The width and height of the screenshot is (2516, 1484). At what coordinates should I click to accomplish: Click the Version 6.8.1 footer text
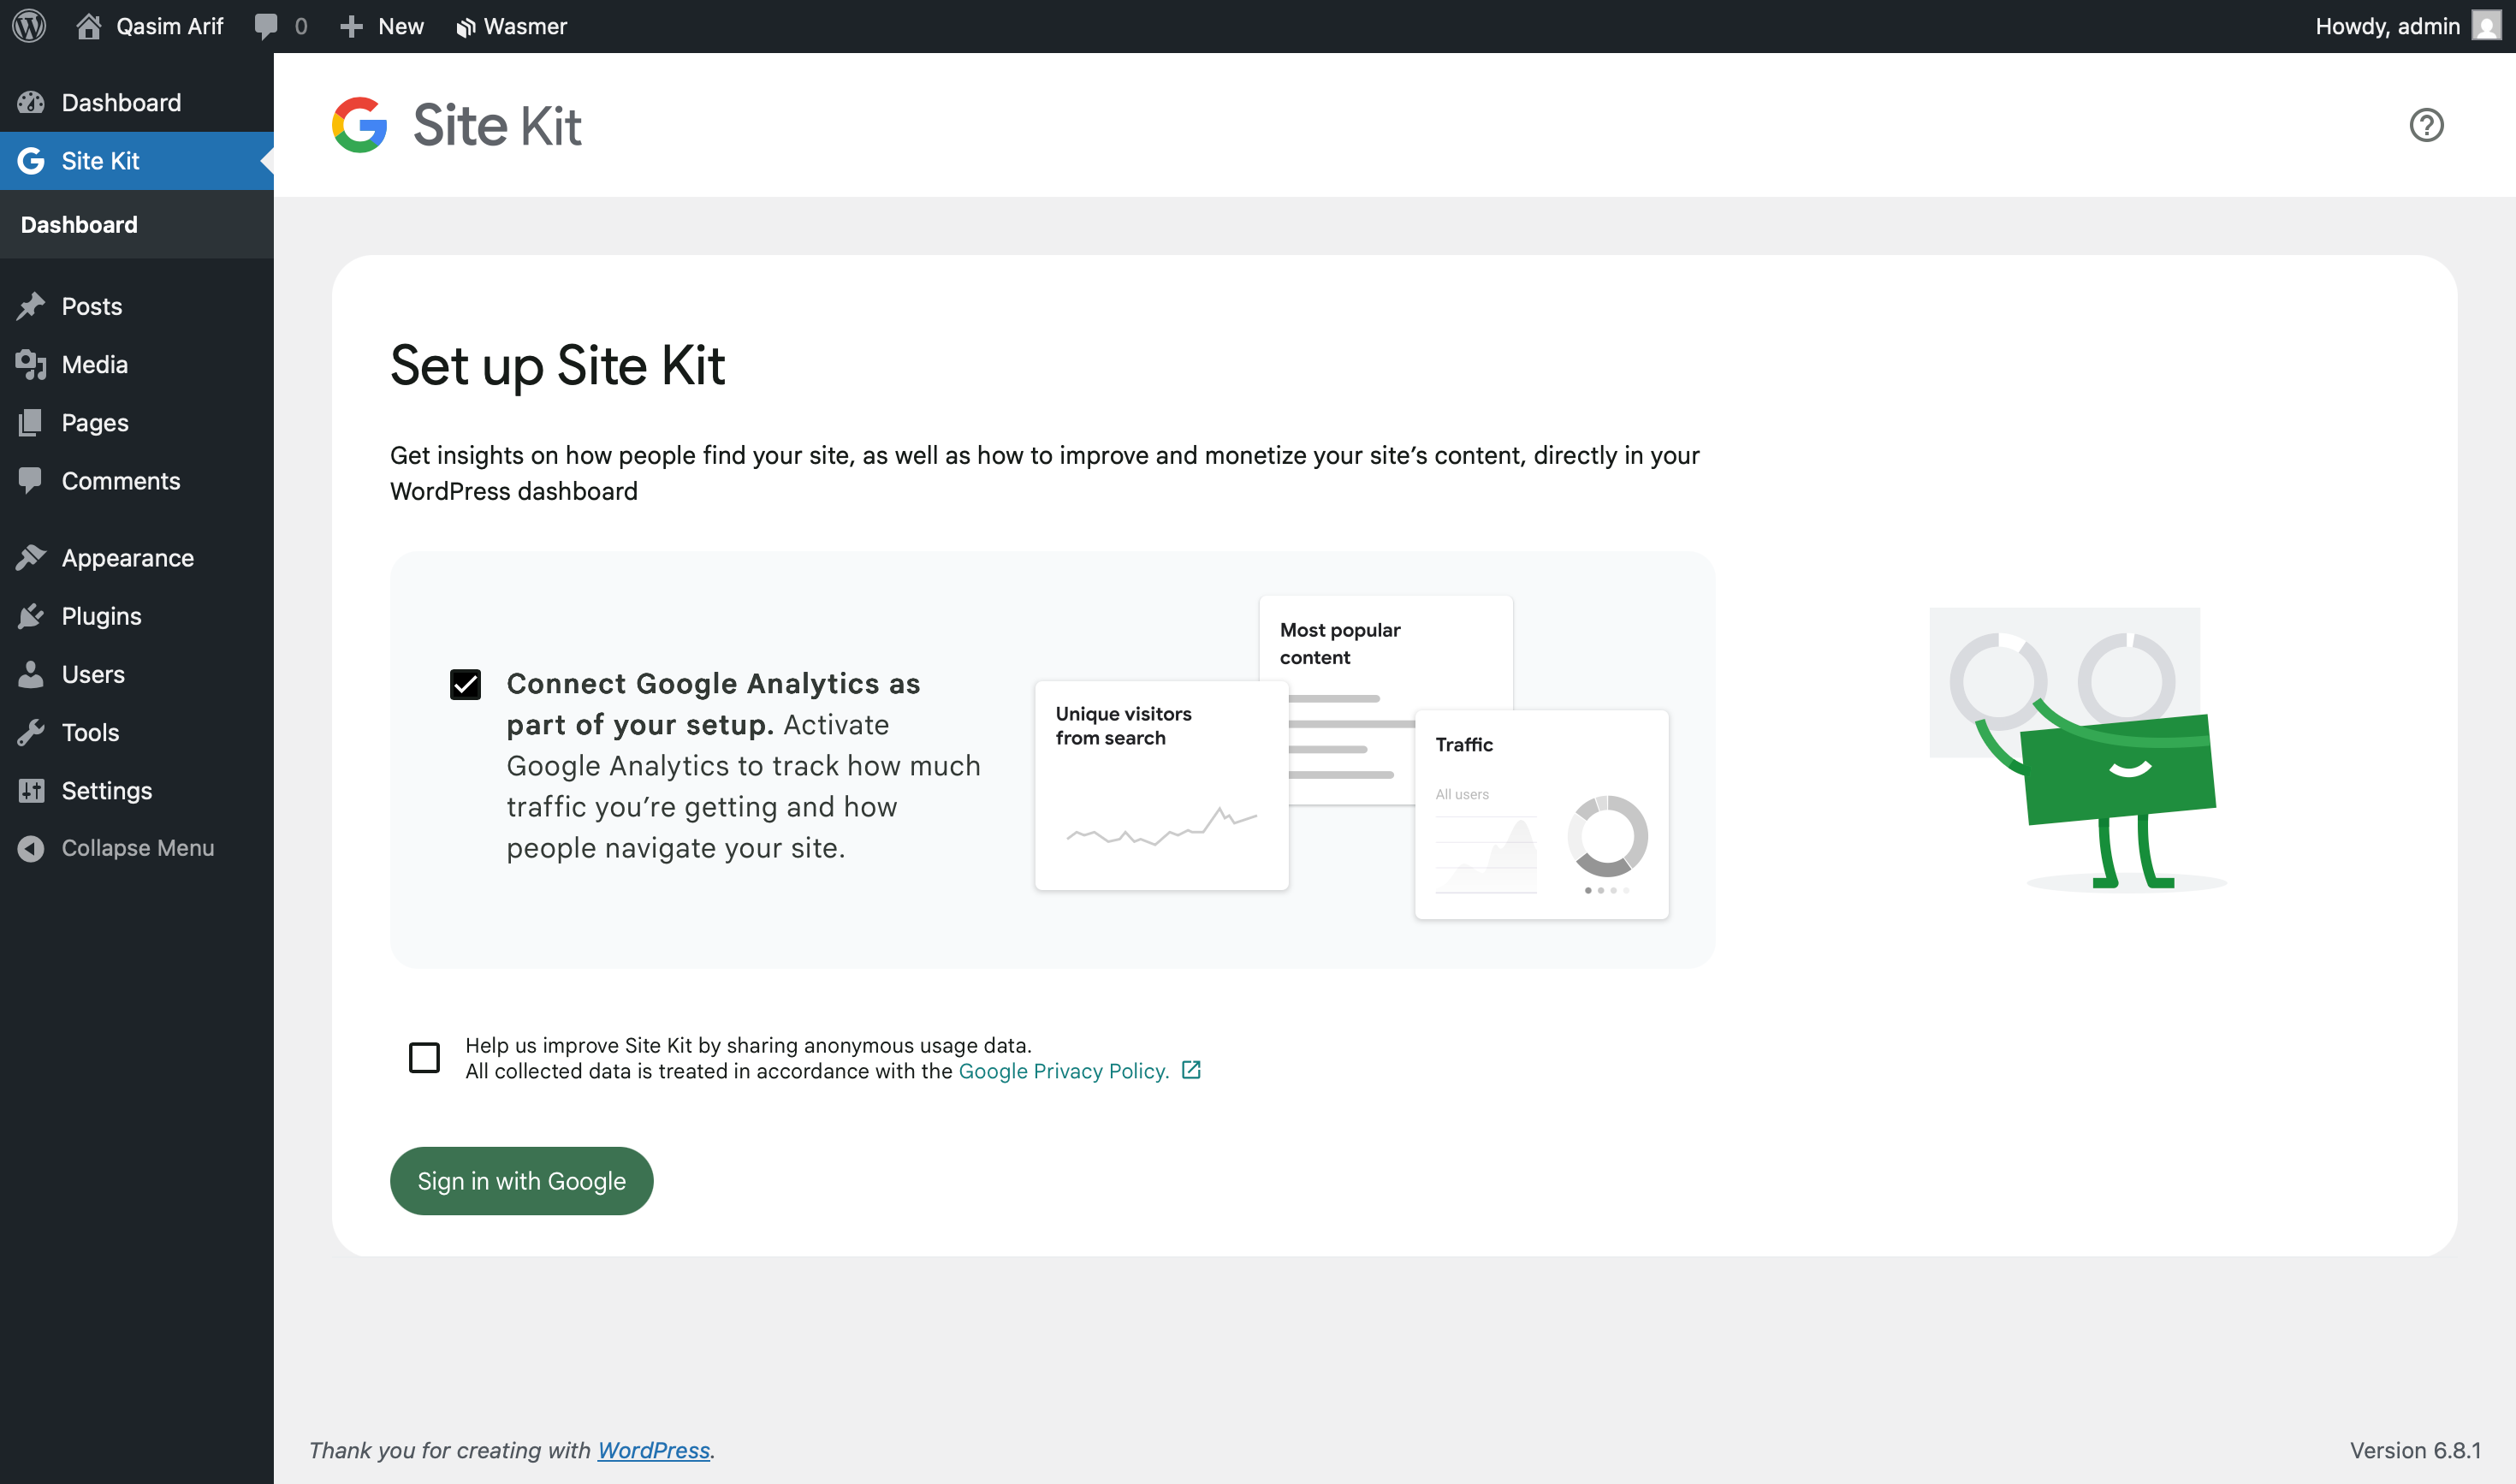(2415, 1450)
